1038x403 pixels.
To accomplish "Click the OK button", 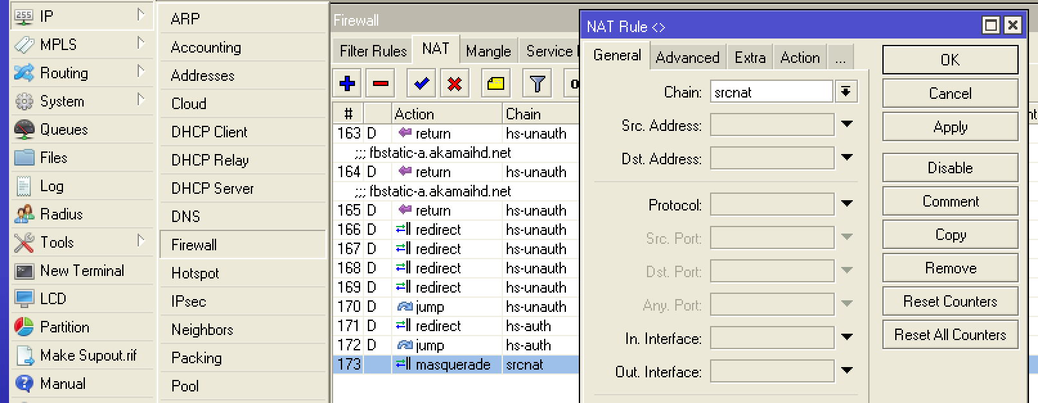I will click(x=950, y=60).
